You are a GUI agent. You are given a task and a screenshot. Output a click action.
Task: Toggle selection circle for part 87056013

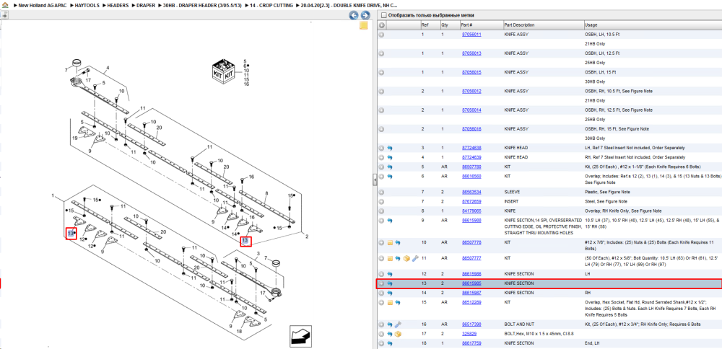[x=381, y=53]
